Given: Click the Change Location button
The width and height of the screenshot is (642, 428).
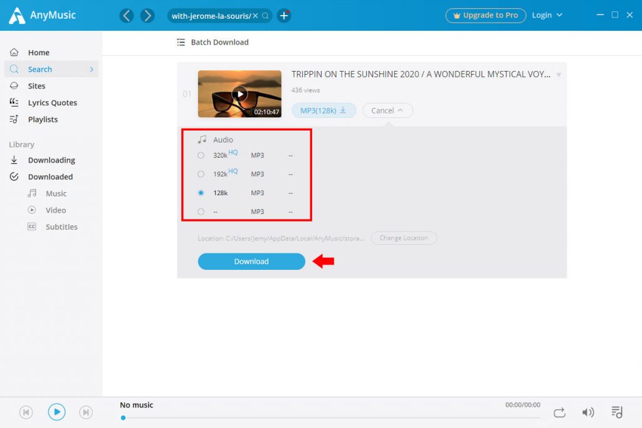Looking at the screenshot, I should point(404,238).
